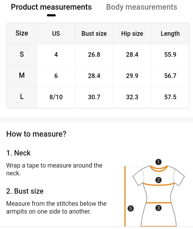Click waist marker number 3 on diagram
Viewport: 193px width, 229px height.
pos(158,208)
